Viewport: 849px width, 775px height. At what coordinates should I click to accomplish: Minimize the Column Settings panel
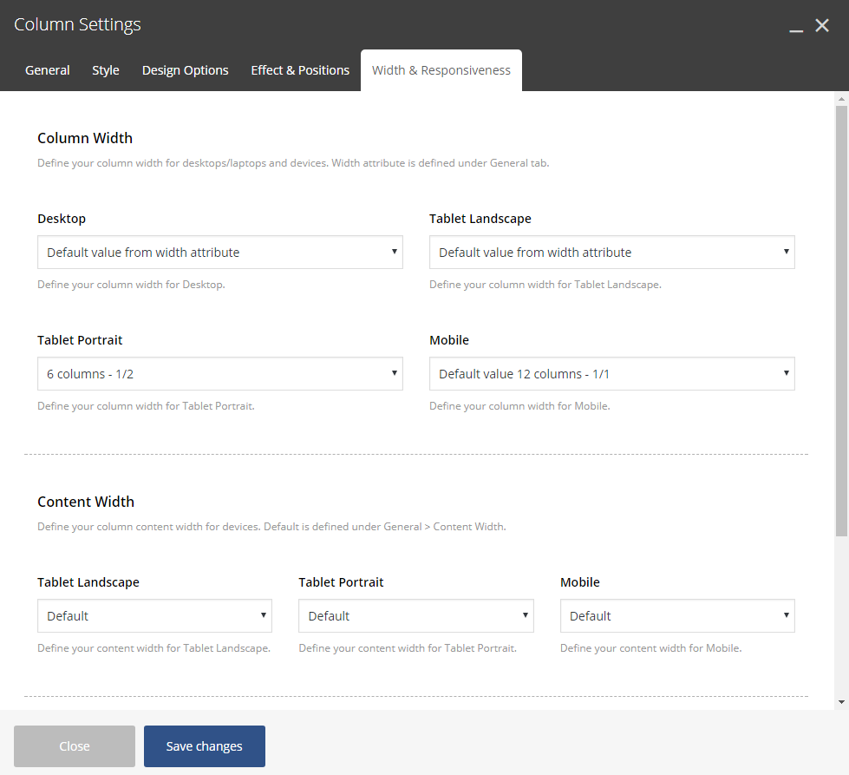(796, 26)
